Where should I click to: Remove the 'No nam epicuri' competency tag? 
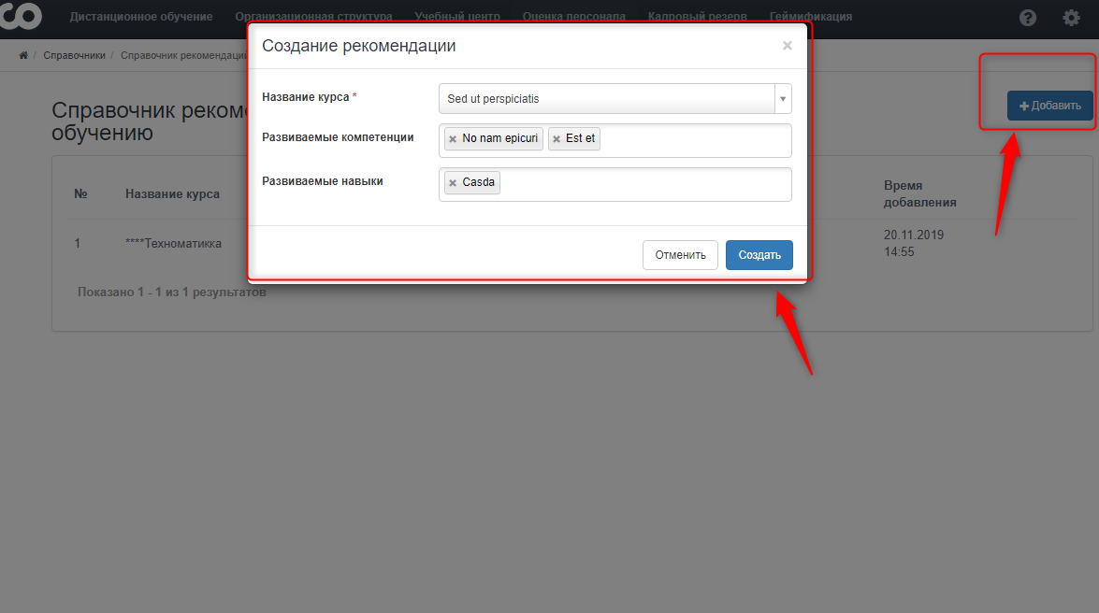(453, 139)
